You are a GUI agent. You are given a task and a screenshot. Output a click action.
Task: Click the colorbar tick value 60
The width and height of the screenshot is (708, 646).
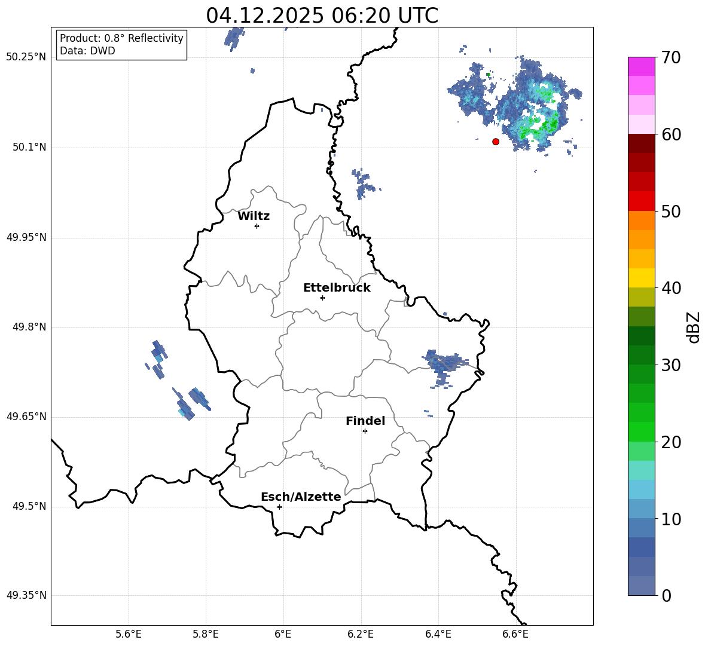[x=671, y=134]
